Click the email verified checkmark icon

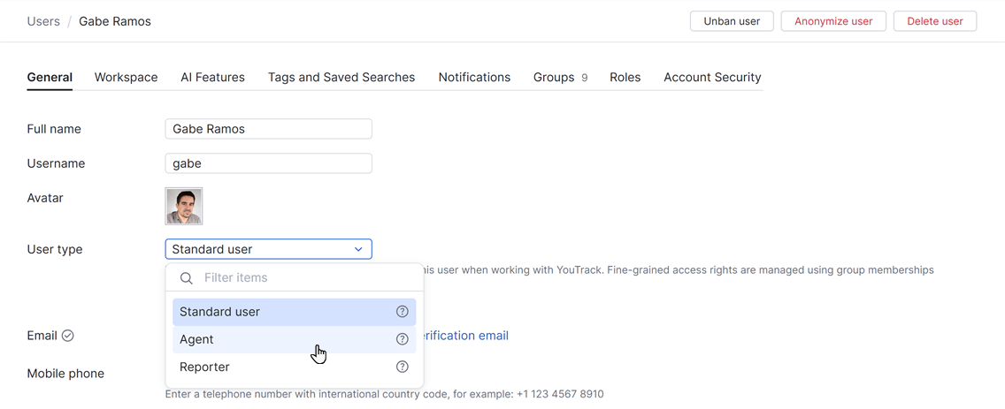[68, 336]
